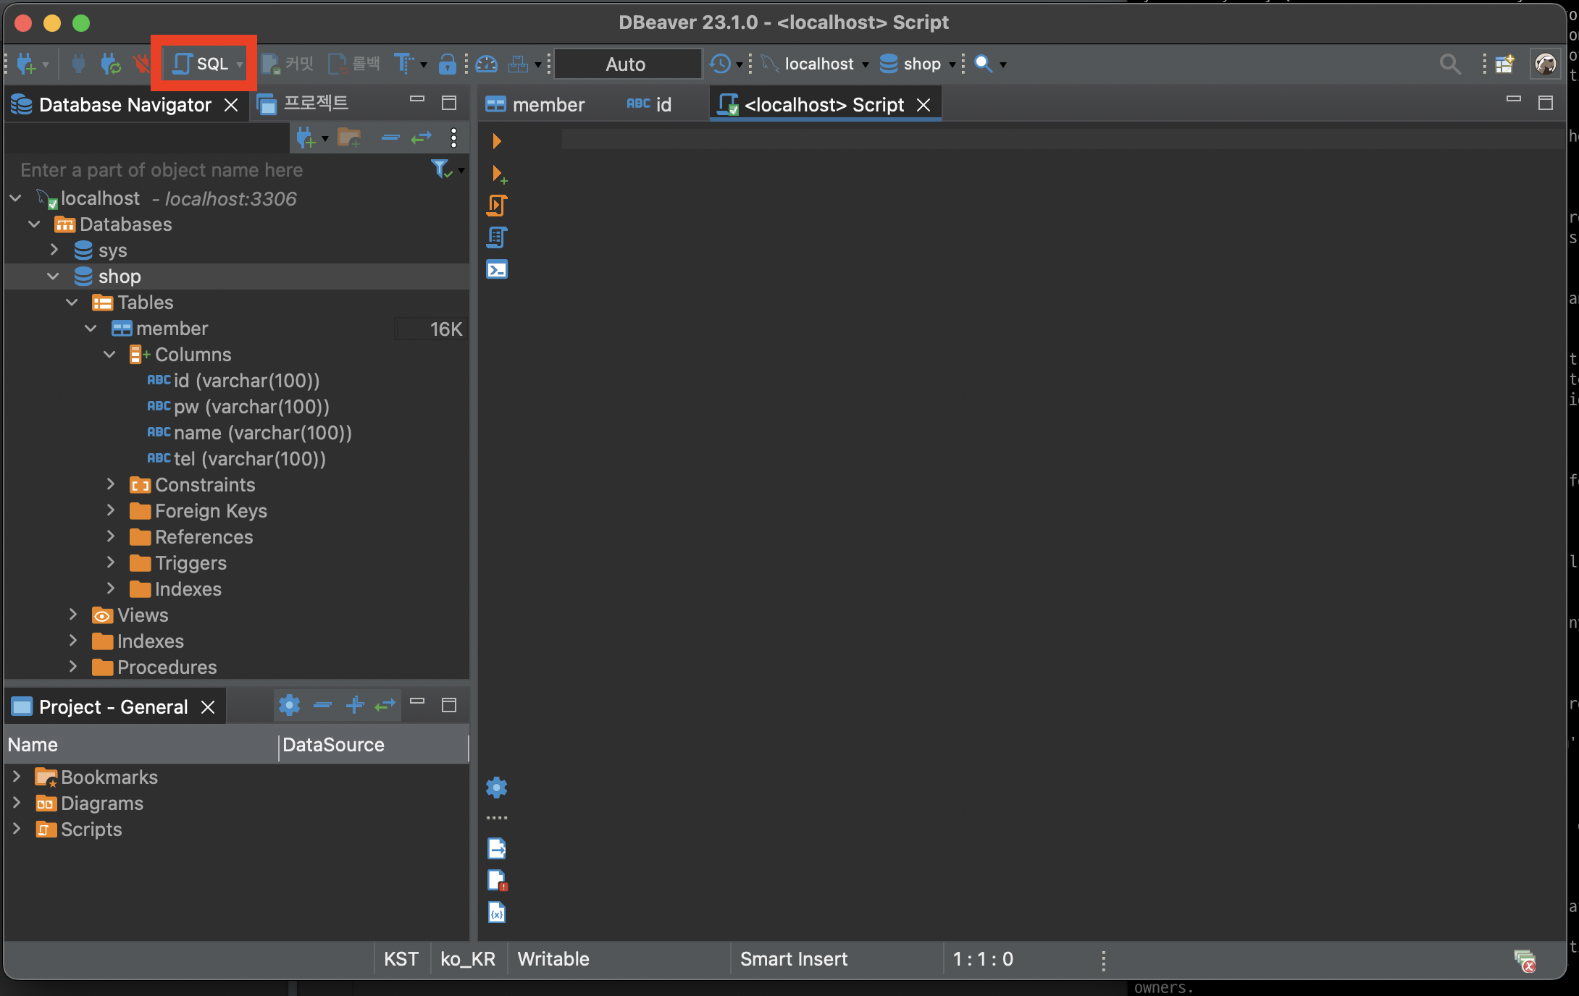Open the SQL console terminal icon
The image size is (1579, 996).
pyautogui.click(x=497, y=269)
